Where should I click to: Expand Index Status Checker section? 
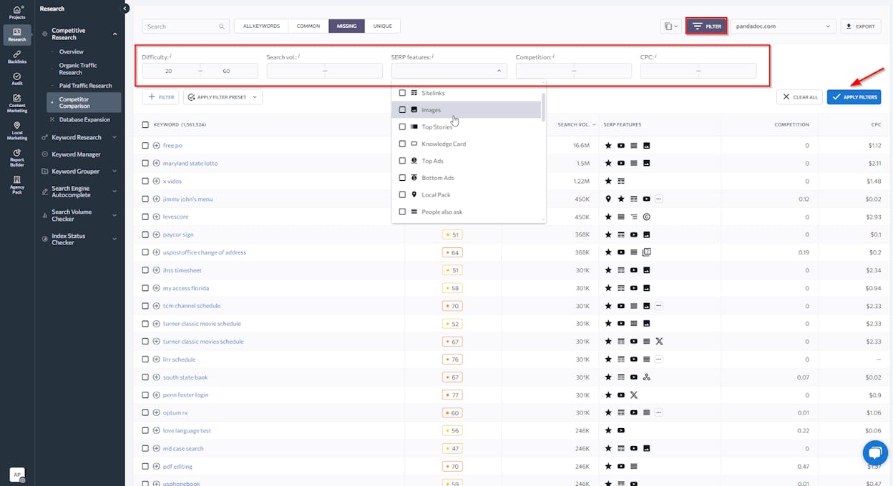coord(114,239)
